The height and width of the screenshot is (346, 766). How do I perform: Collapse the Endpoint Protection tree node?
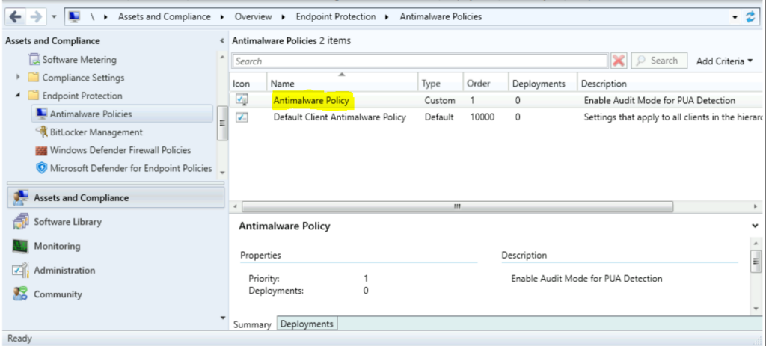(x=18, y=96)
